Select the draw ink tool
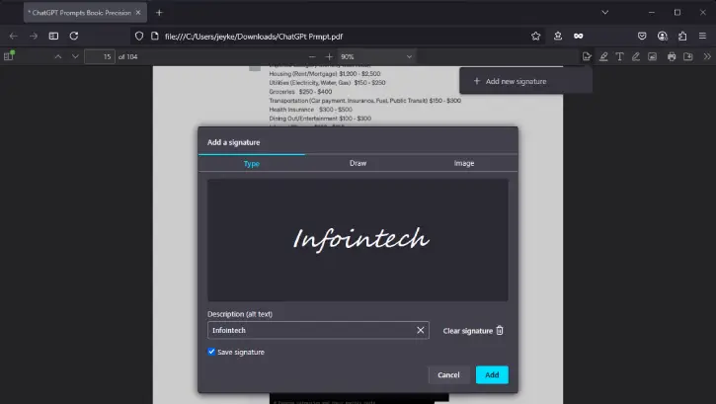This screenshot has height=404, width=716. pyautogui.click(x=636, y=56)
